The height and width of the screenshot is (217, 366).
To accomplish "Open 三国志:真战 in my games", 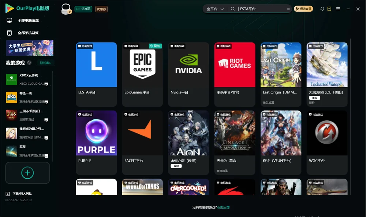I will (x=27, y=115).
